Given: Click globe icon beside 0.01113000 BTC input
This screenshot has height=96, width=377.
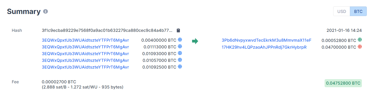Looking at the screenshot, I should pyautogui.click(x=180, y=47).
